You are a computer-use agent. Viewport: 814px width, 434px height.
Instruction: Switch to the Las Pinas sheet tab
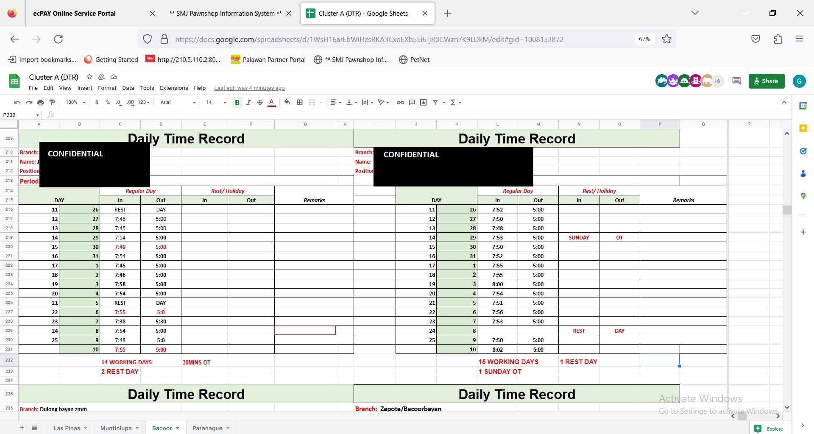coord(67,428)
